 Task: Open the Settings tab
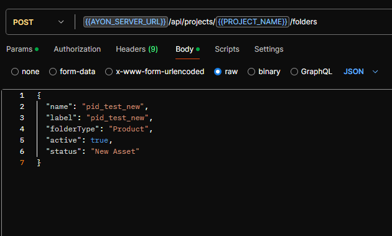269,49
